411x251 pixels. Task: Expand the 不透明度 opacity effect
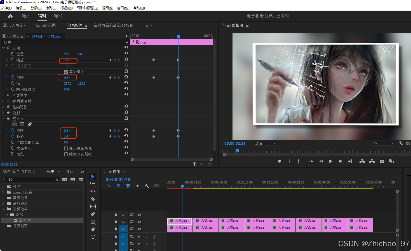(3, 95)
